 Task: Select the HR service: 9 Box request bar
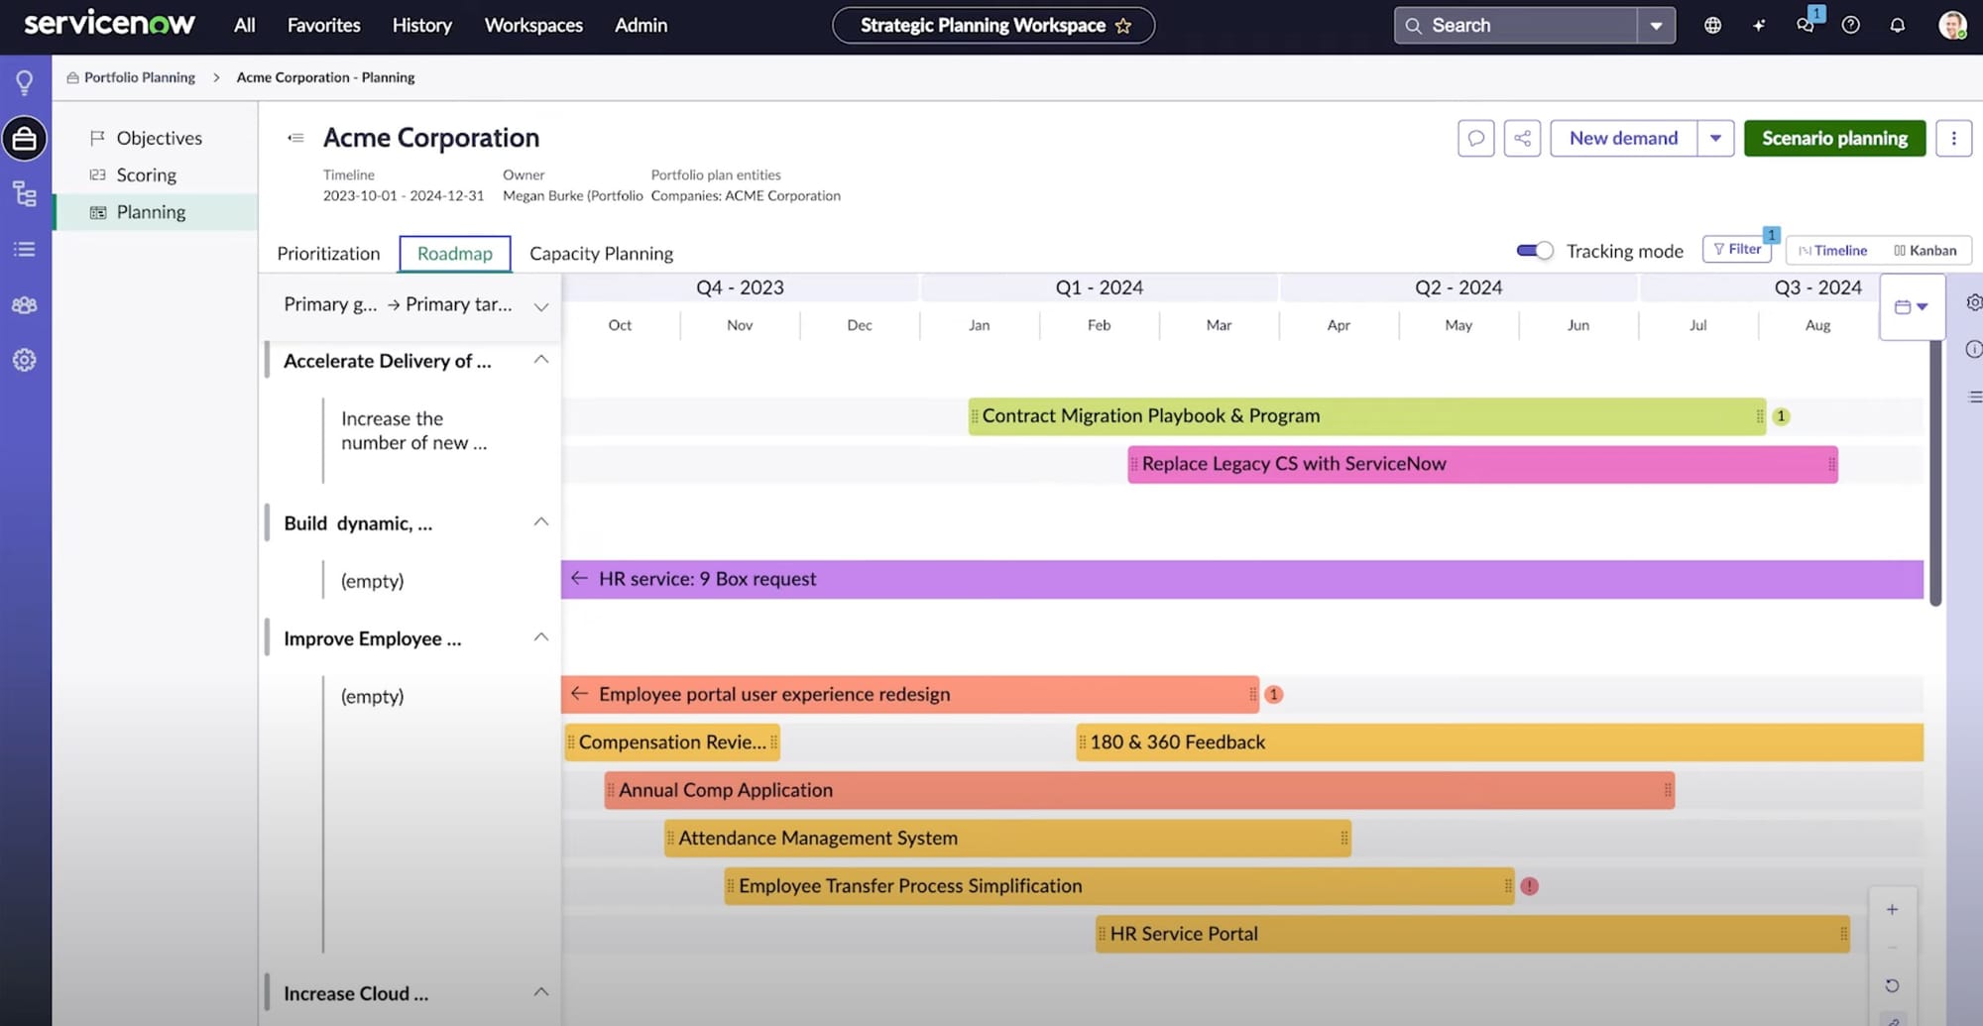coord(1242,579)
